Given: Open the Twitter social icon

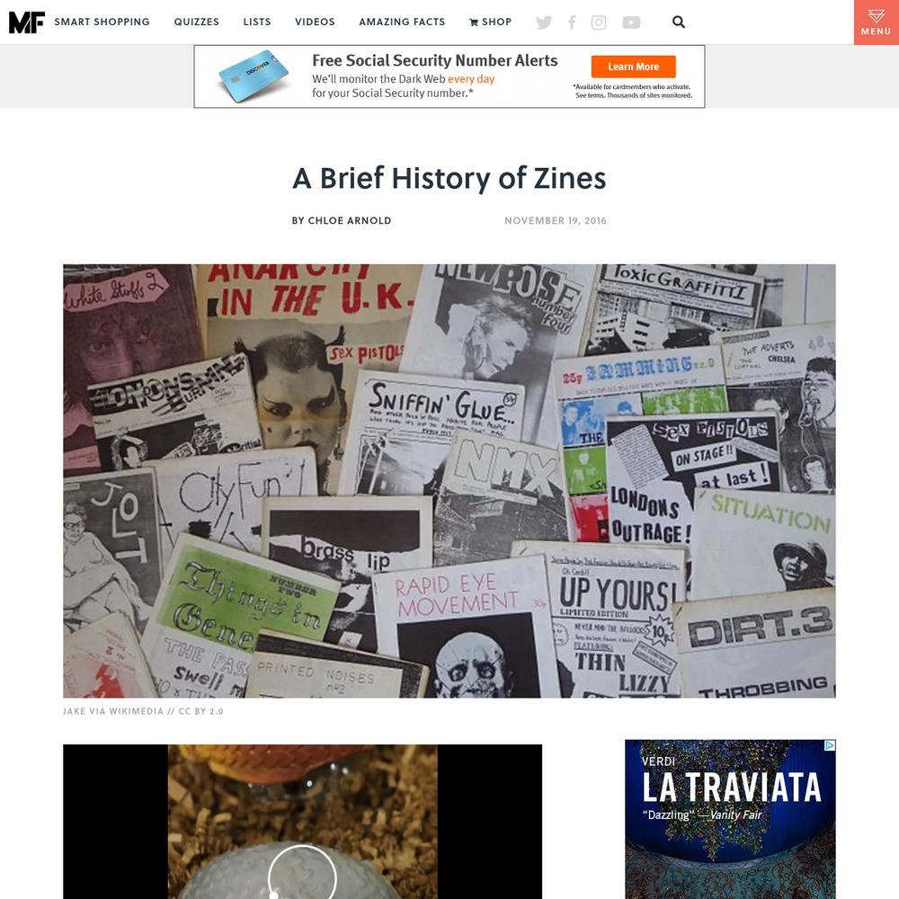Looking at the screenshot, I should point(544,22).
